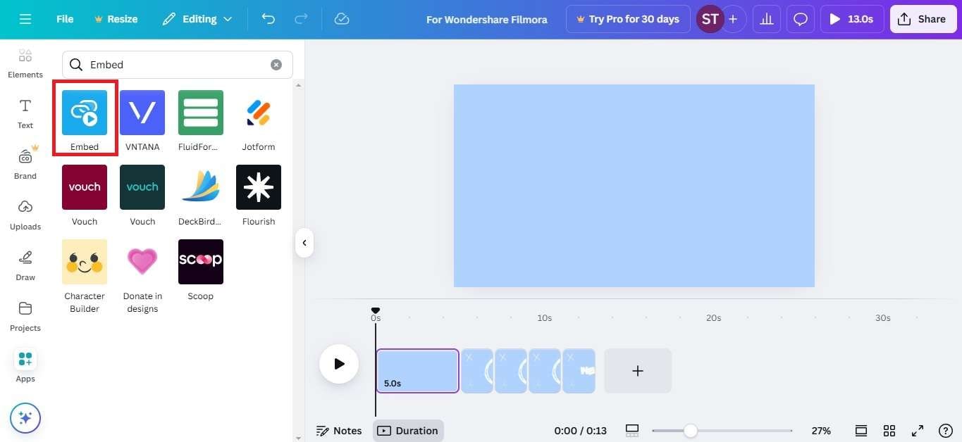Click the cloud save status icon
Image resolution: width=962 pixels, height=442 pixels.
(342, 19)
